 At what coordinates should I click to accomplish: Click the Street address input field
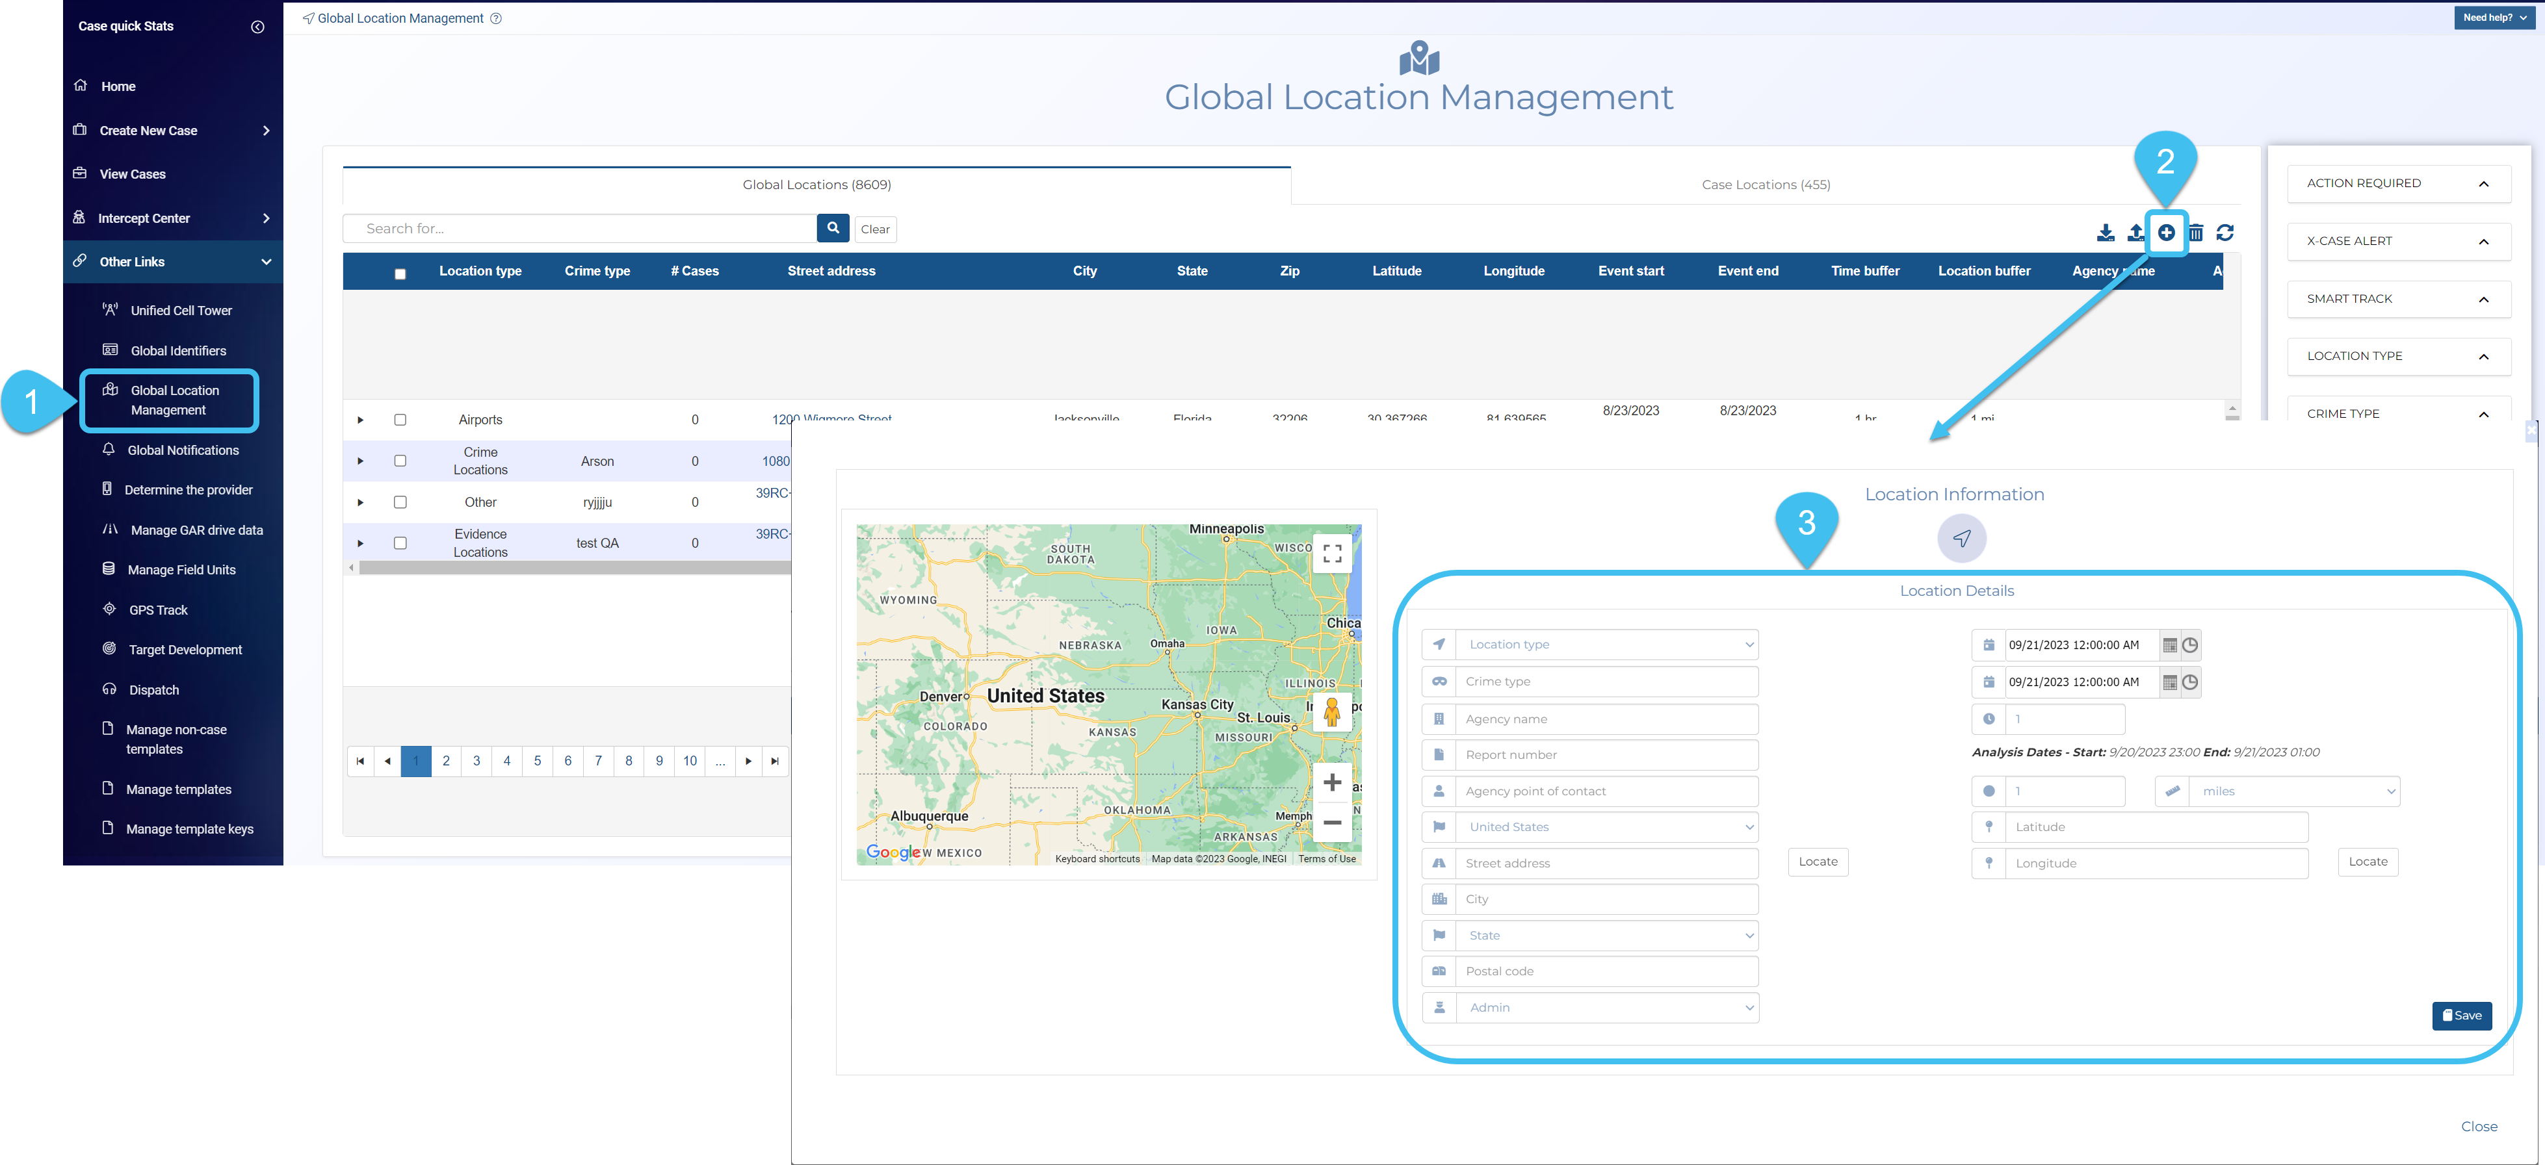click(1606, 863)
